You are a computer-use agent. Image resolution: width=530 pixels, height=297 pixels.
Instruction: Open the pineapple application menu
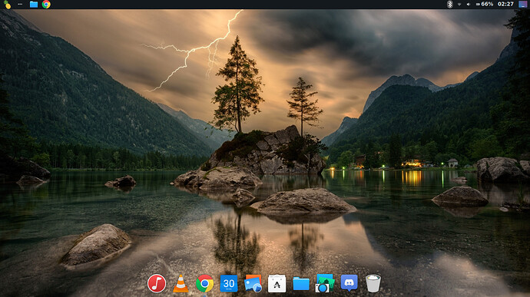(7, 5)
